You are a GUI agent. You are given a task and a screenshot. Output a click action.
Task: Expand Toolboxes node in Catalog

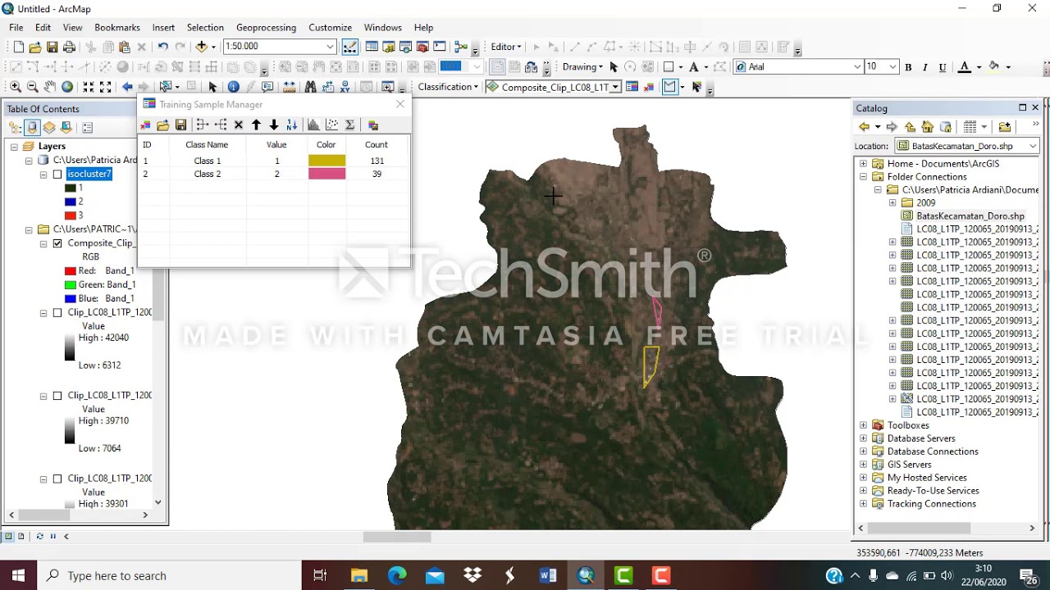(864, 425)
